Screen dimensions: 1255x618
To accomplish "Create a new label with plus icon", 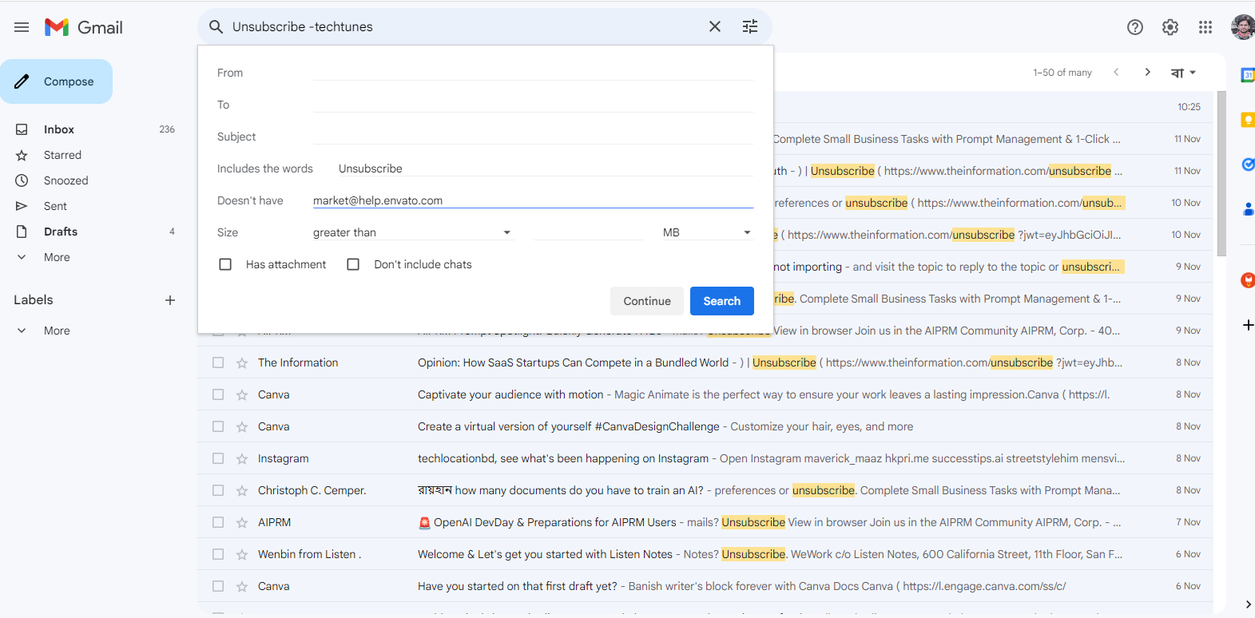I will pyautogui.click(x=169, y=300).
